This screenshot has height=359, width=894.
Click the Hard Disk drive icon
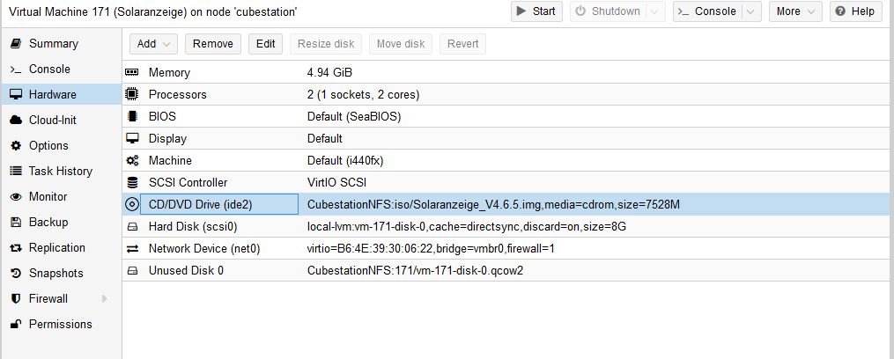point(132,226)
